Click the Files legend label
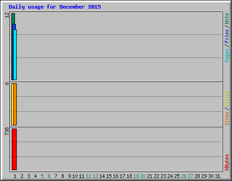 point(227,36)
